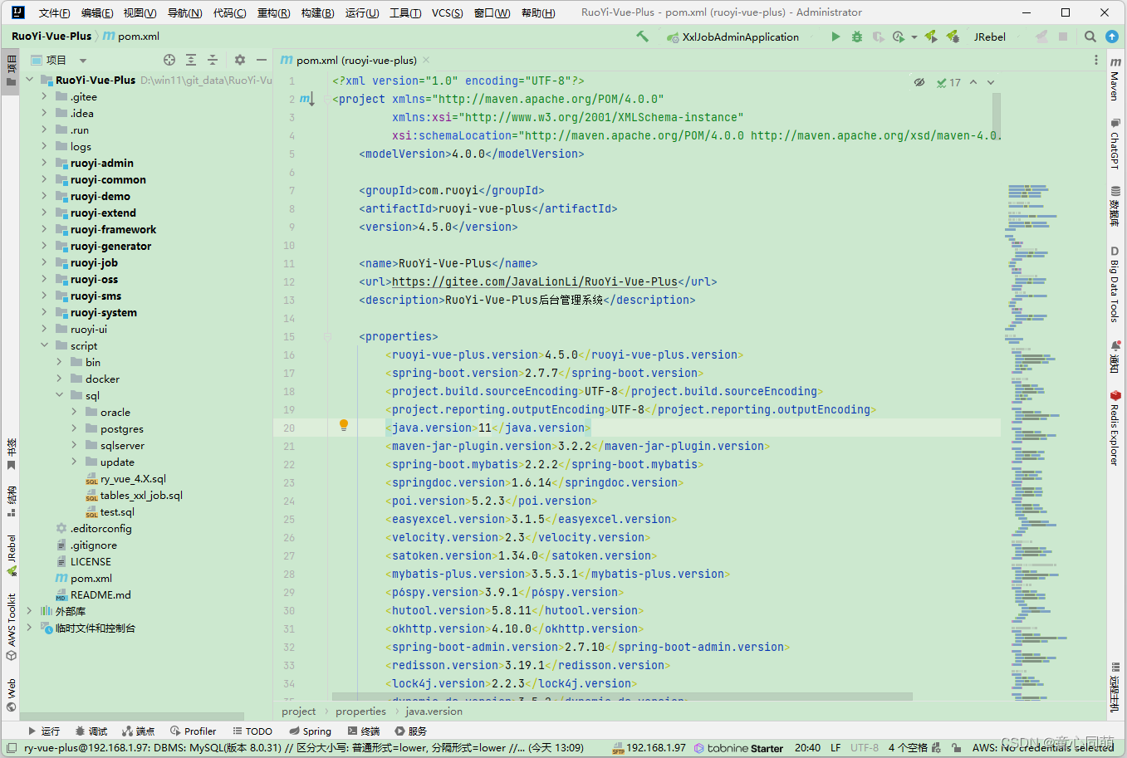
Task: Jump to next highlighted problem arrow
Action: coord(991,82)
